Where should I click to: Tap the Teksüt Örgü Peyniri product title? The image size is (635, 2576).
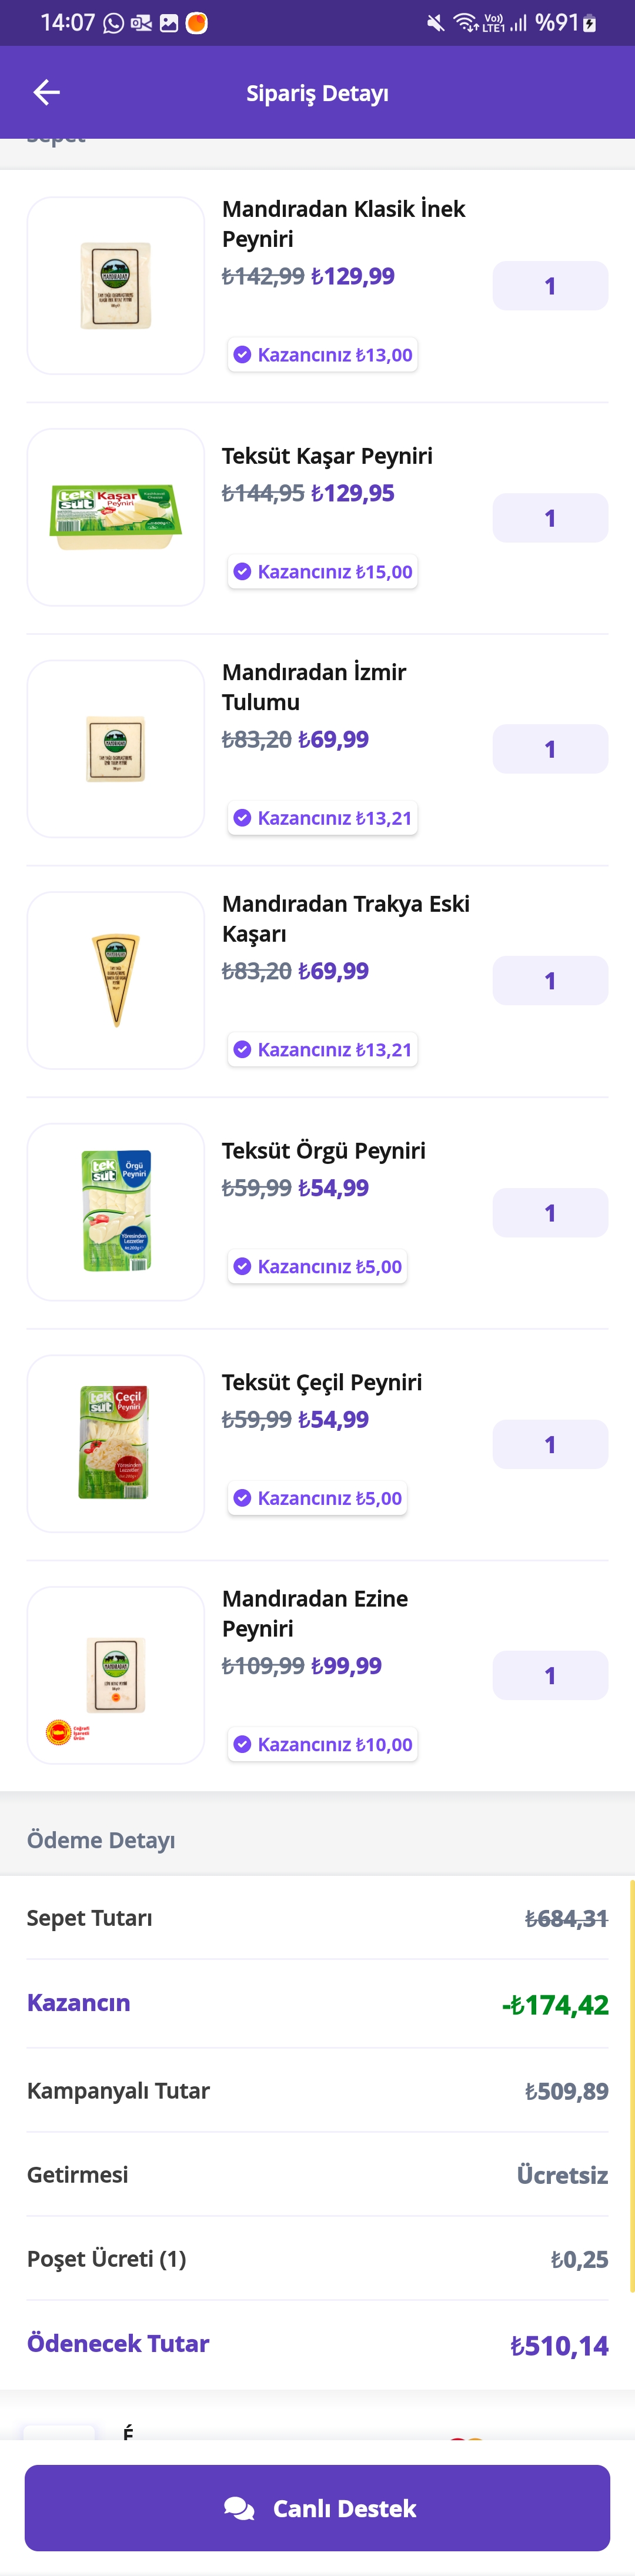pyautogui.click(x=324, y=1150)
